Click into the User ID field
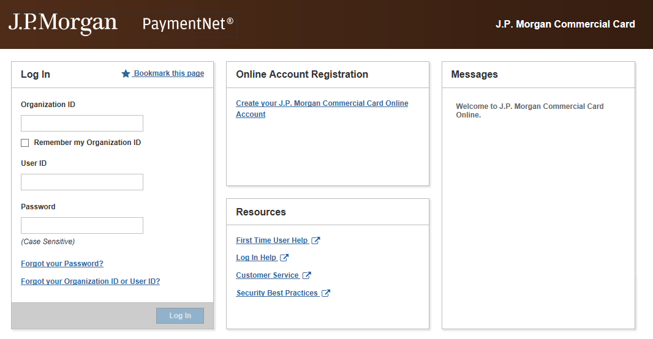This screenshot has width=653, height=339. 82,182
